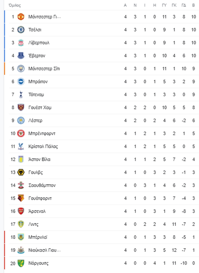
Task: Select the Liverpool crest icon
Action: click(x=21, y=43)
